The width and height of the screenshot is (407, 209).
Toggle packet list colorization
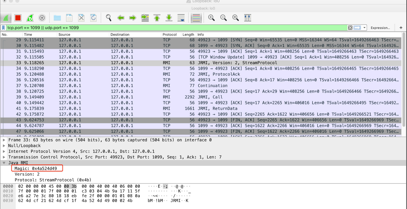point(196,18)
